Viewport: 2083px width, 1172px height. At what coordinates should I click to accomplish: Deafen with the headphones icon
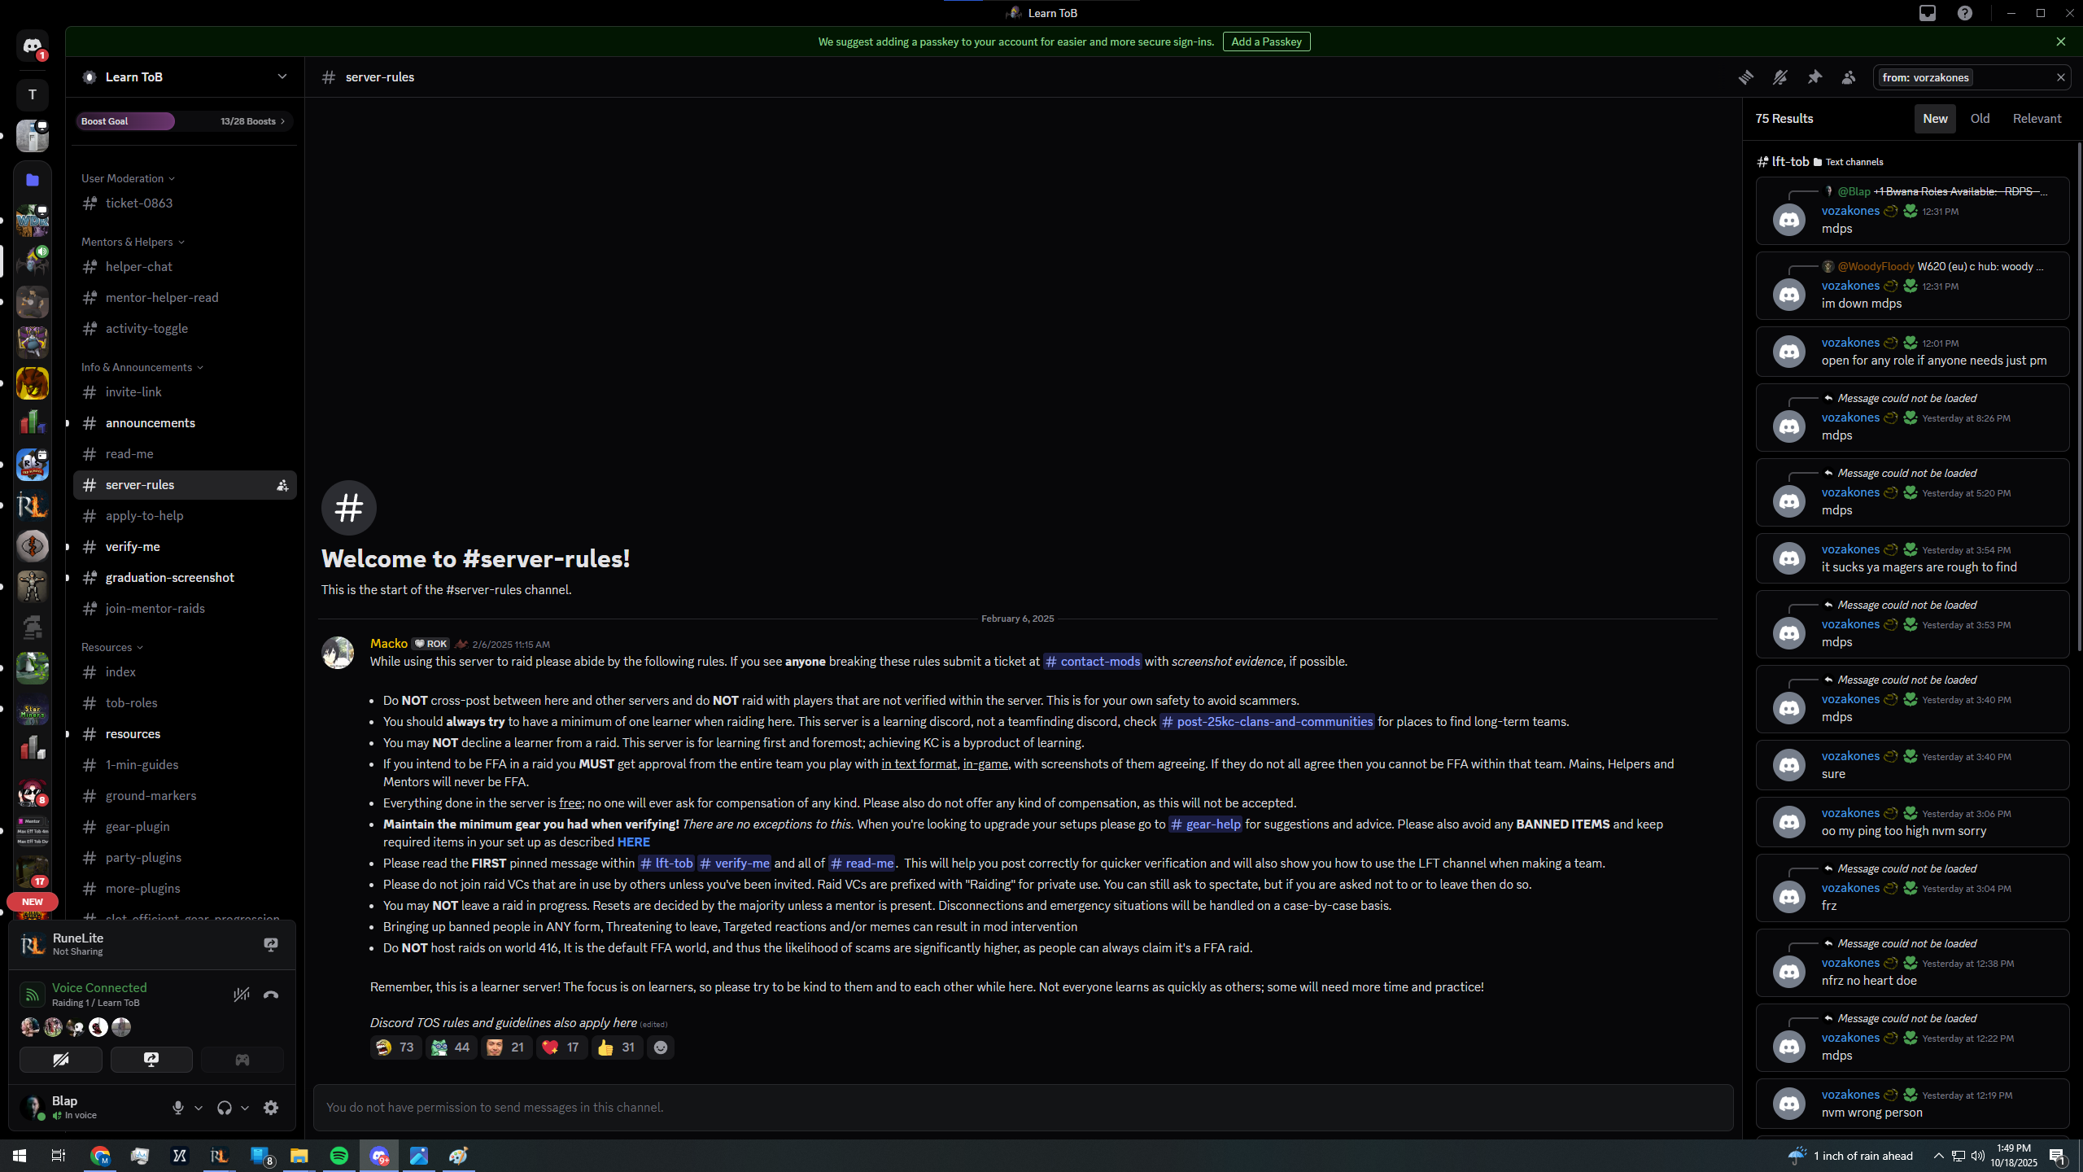tap(225, 1108)
